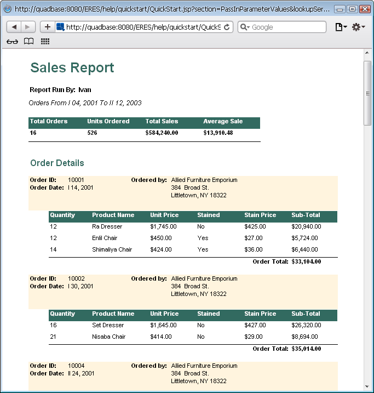The image size is (374, 393).
Task: Expand the search engine magnifier dropdown
Action: pos(245,27)
